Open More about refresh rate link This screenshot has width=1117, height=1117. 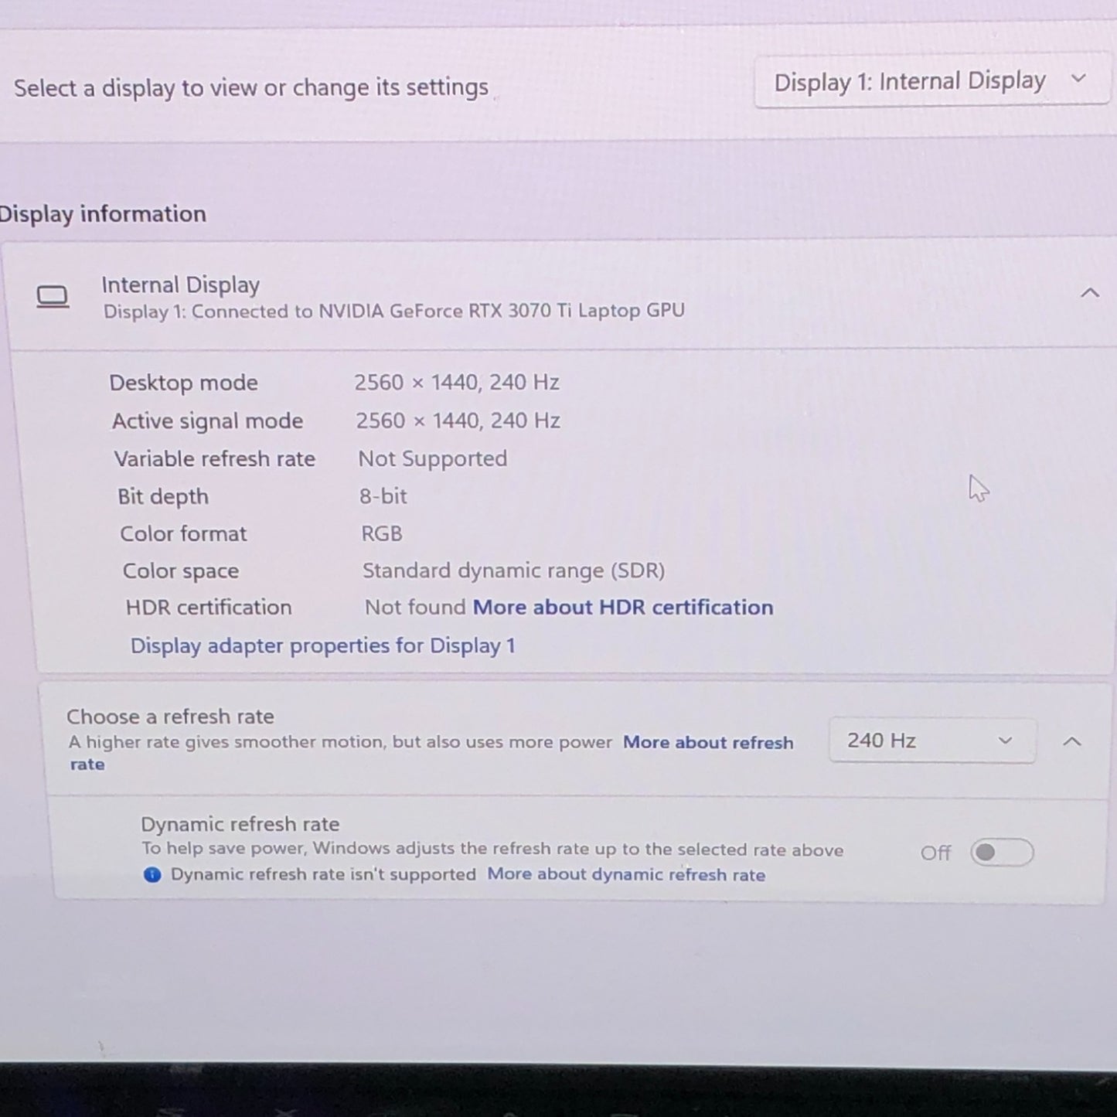point(708,743)
